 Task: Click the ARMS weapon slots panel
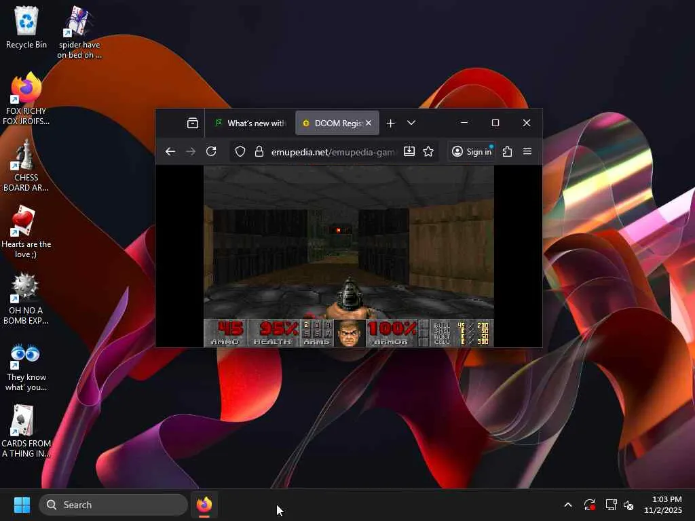click(317, 332)
